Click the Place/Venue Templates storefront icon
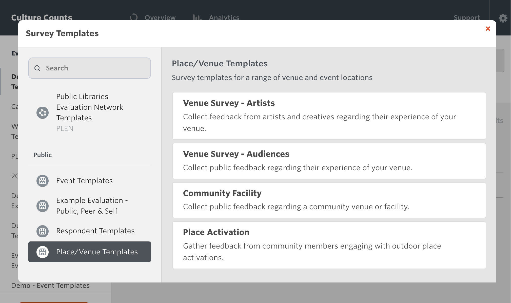 pos(43,252)
